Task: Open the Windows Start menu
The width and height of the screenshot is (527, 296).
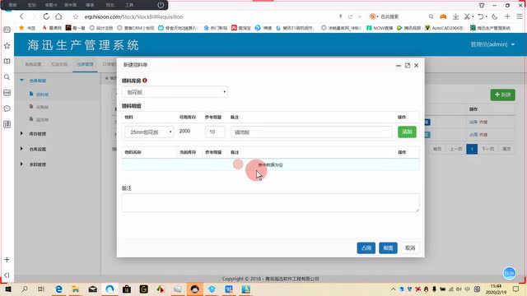Action: pos(7,289)
